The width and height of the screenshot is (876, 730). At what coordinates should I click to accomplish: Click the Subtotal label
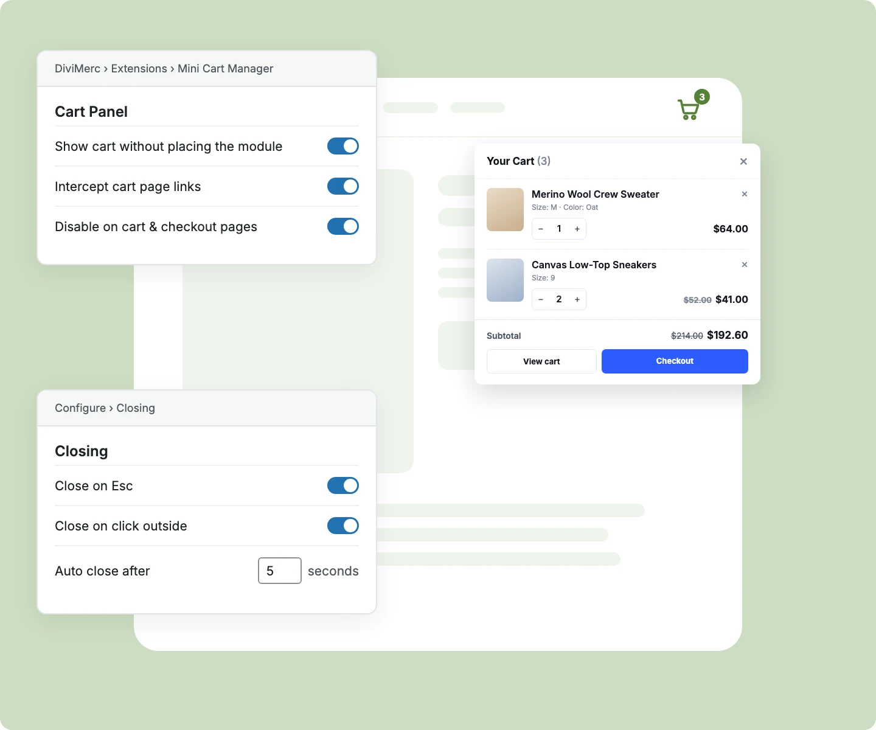[504, 336]
